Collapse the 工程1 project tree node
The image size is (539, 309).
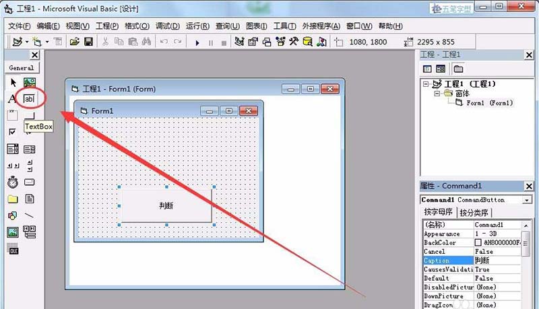tap(426, 83)
